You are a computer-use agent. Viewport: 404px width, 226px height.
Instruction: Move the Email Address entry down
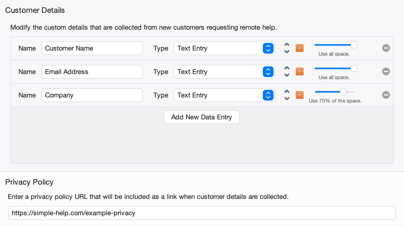point(287,75)
